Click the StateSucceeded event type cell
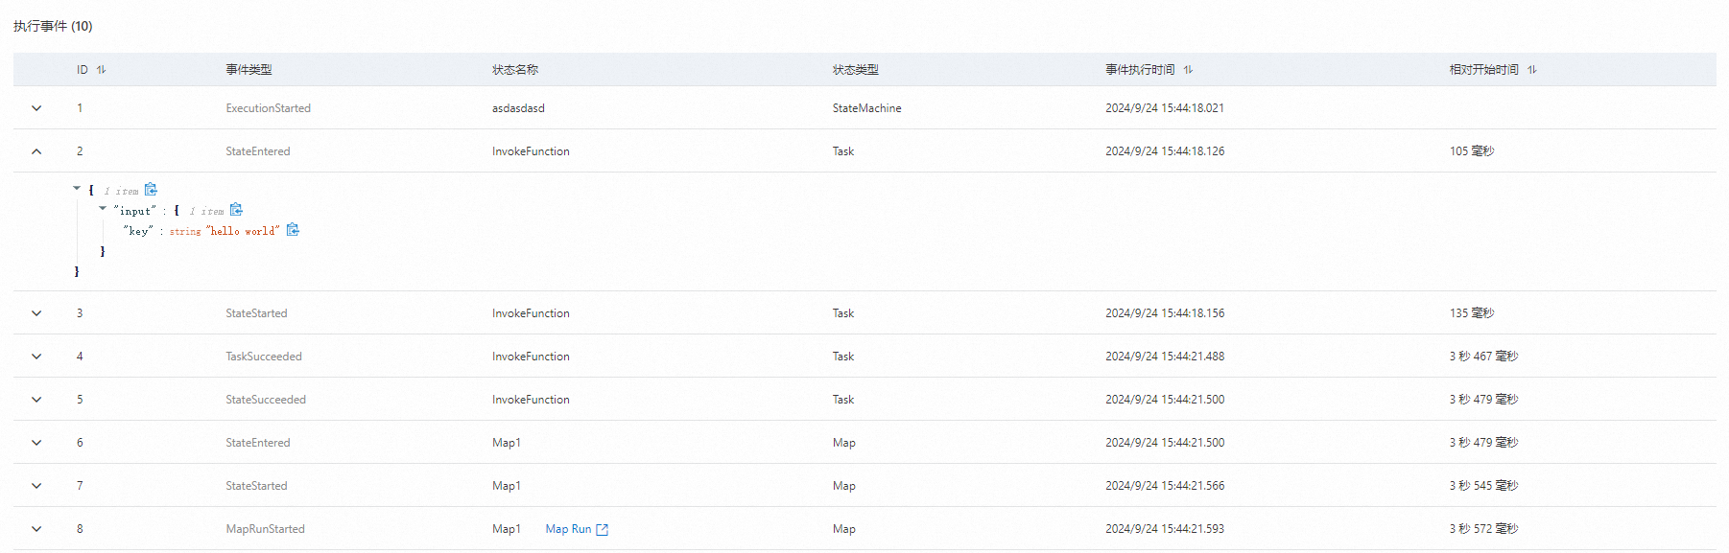The width and height of the screenshot is (1729, 553). click(266, 400)
